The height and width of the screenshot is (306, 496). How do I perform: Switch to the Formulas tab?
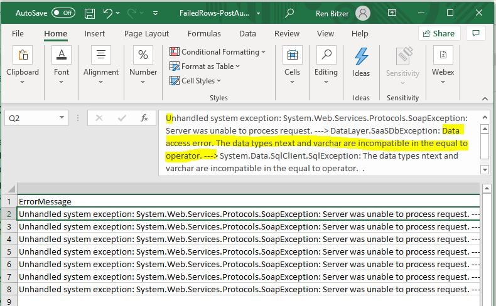click(x=204, y=34)
